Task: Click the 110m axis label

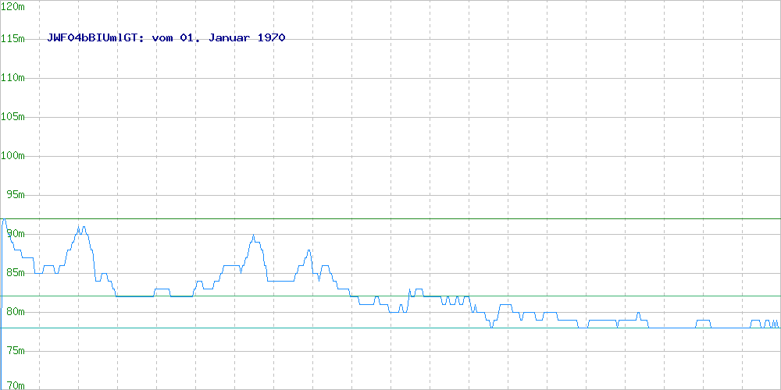Action: [13, 77]
